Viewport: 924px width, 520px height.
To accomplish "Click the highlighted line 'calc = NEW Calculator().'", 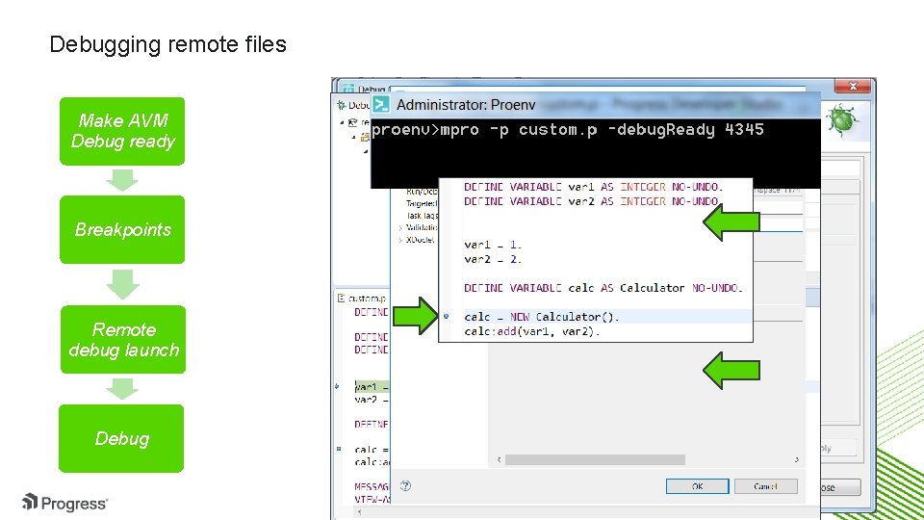I will [x=542, y=317].
